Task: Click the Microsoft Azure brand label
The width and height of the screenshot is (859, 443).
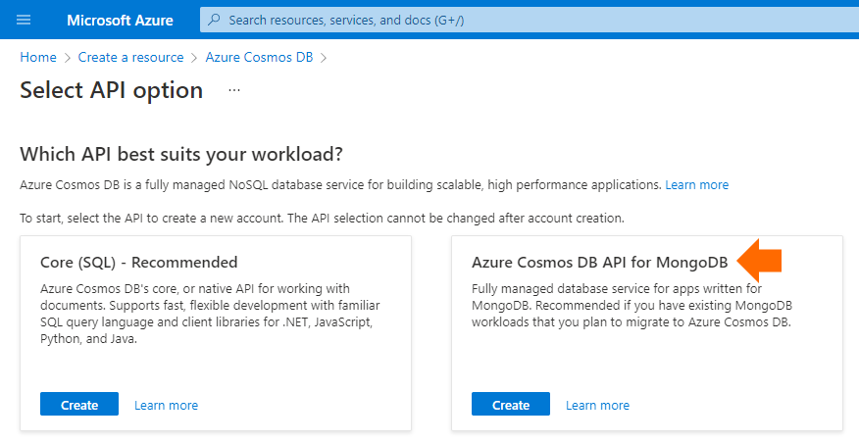Action: click(120, 21)
